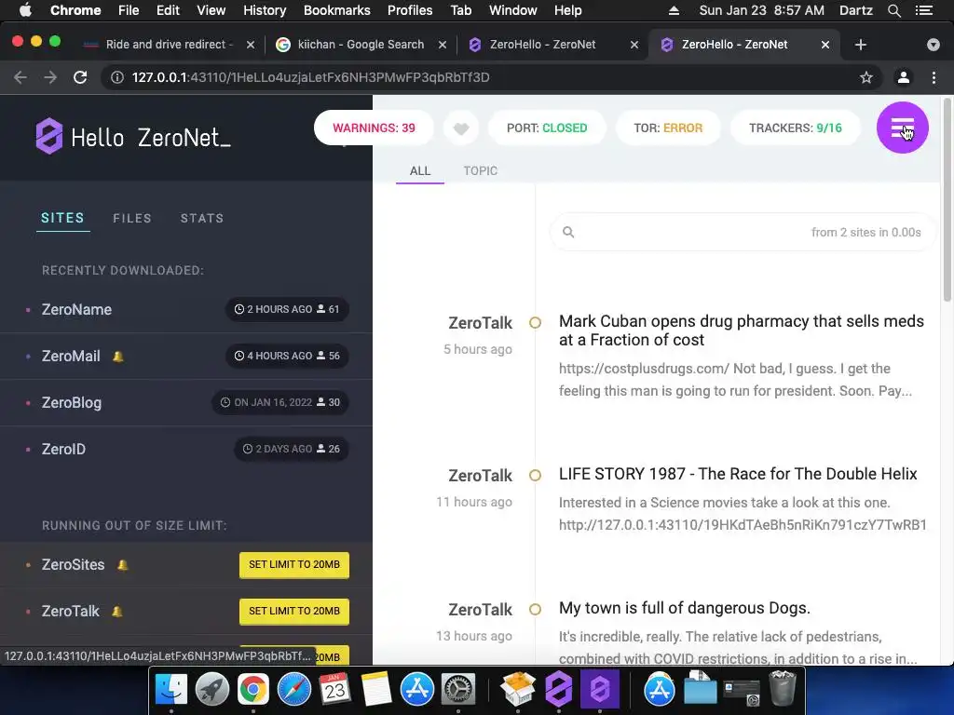Open Spotlight search in the macOS menu bar

coord(893,10)
